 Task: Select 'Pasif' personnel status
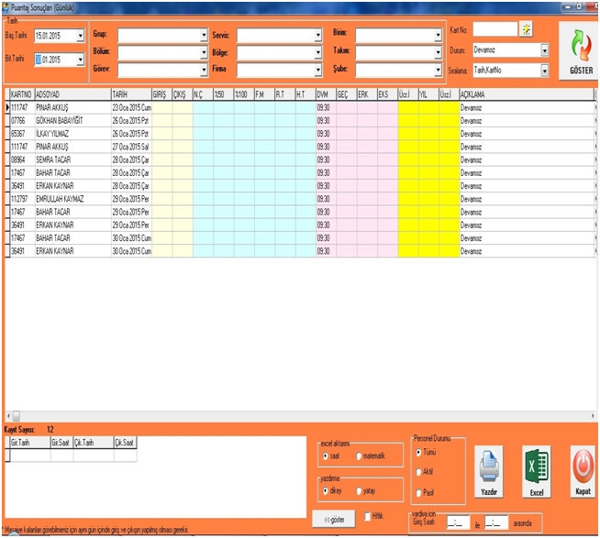tap(419, 492)
